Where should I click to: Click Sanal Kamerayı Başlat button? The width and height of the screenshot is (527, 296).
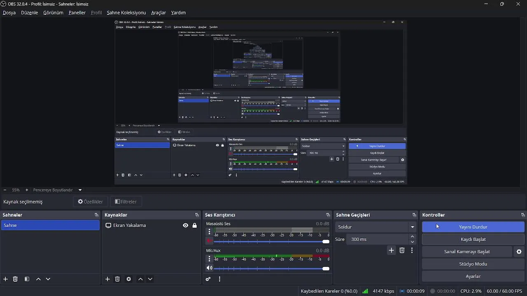467,252
